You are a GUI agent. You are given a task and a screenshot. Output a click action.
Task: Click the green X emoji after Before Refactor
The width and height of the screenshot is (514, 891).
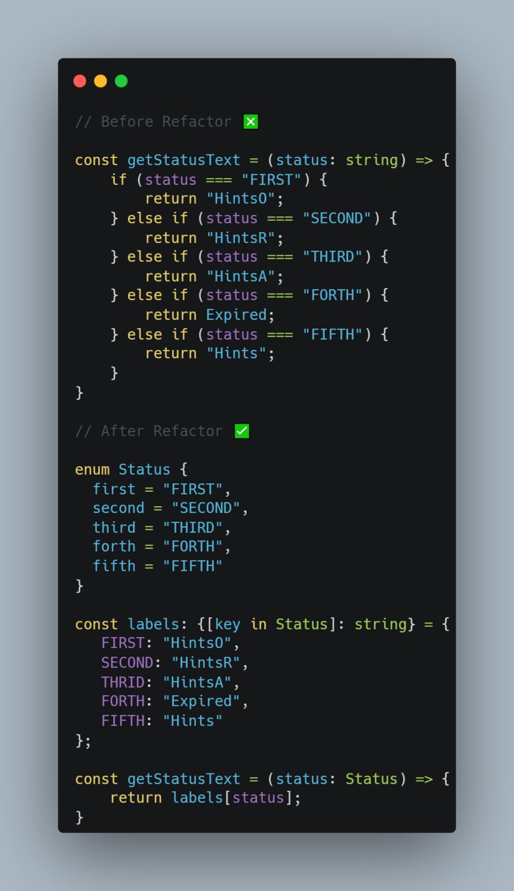251,122
